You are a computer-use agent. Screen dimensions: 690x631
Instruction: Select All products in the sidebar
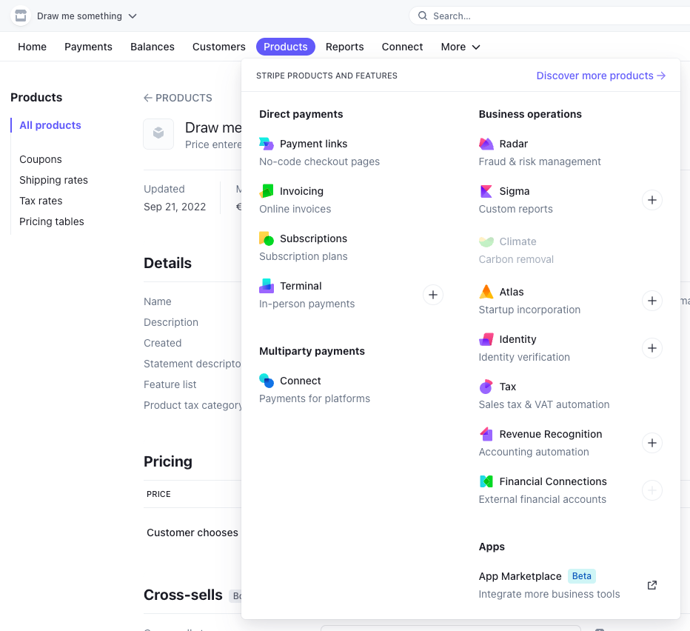point(50,125)
